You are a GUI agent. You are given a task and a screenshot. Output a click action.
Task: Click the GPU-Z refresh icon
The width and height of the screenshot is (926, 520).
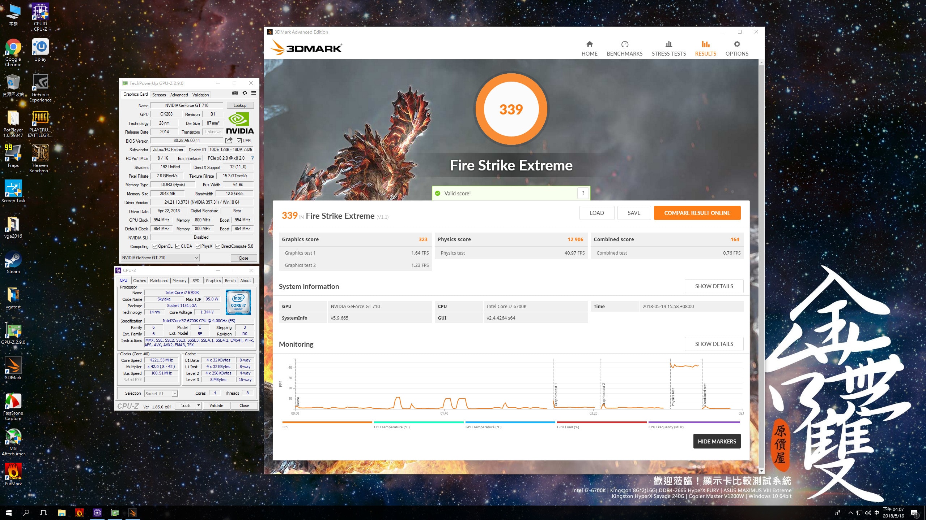pos(245,93)
